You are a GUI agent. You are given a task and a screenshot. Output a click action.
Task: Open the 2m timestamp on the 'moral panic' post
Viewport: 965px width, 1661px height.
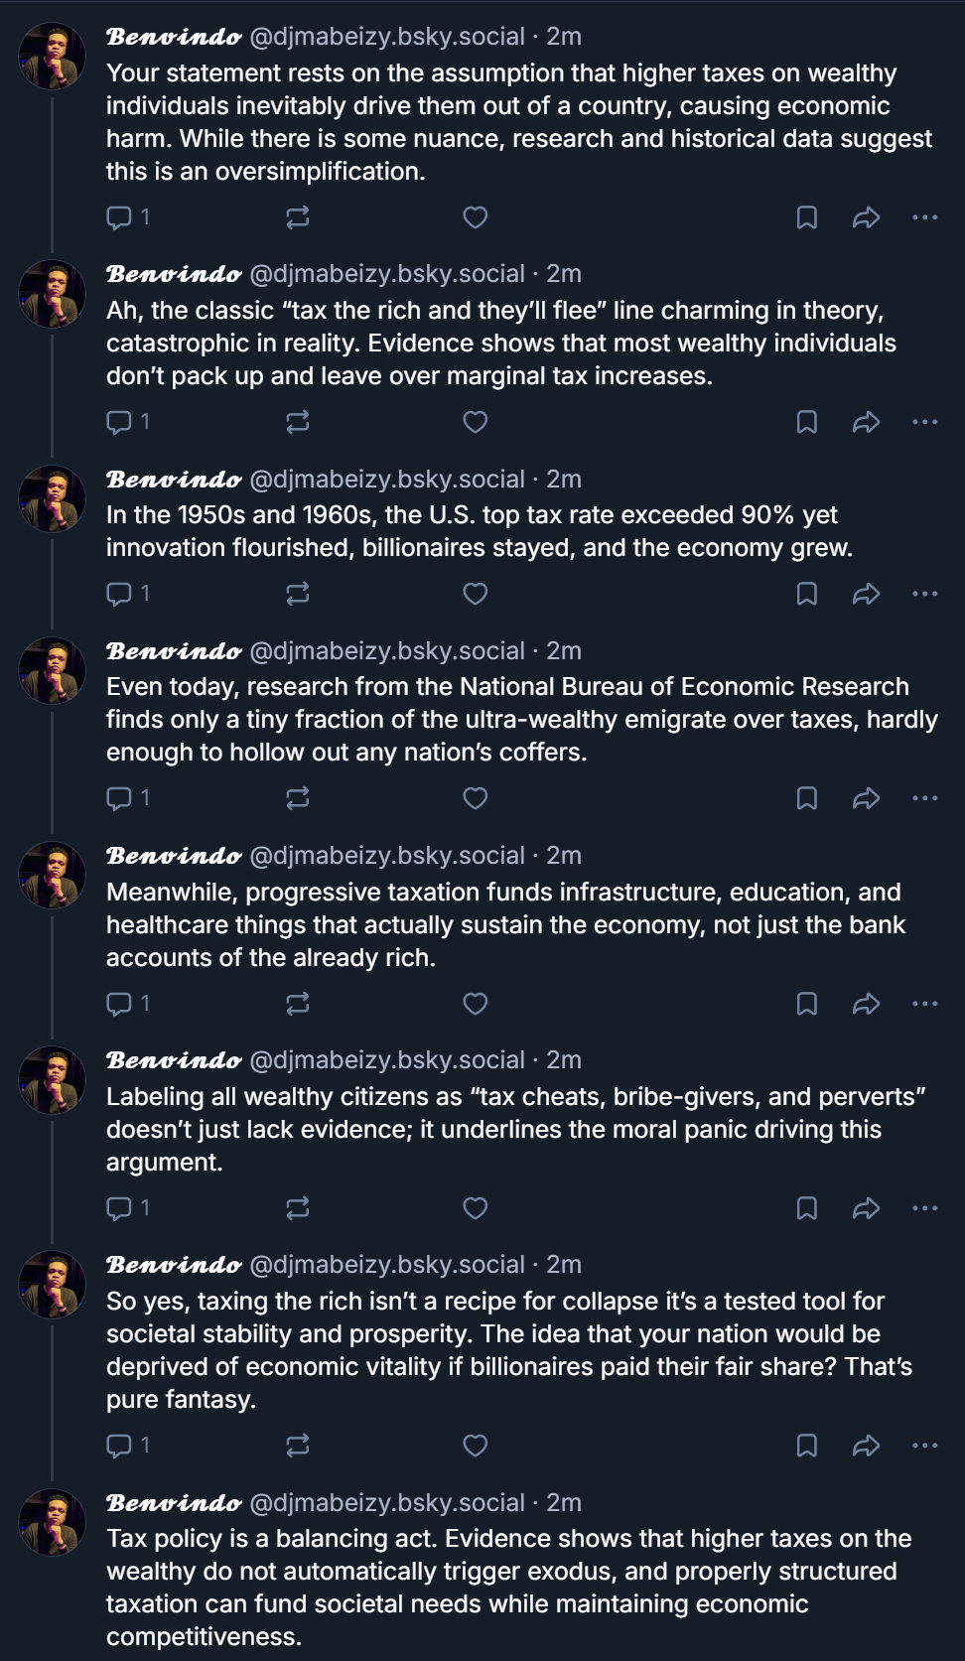pyautogui.click(x=564, y=1060)
